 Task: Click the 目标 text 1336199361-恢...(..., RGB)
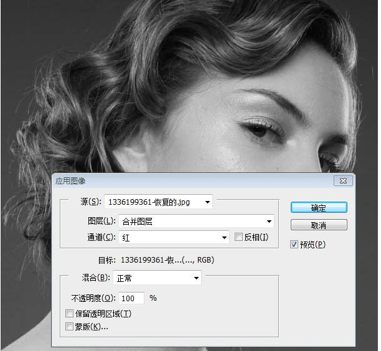(x=167, y=260)
